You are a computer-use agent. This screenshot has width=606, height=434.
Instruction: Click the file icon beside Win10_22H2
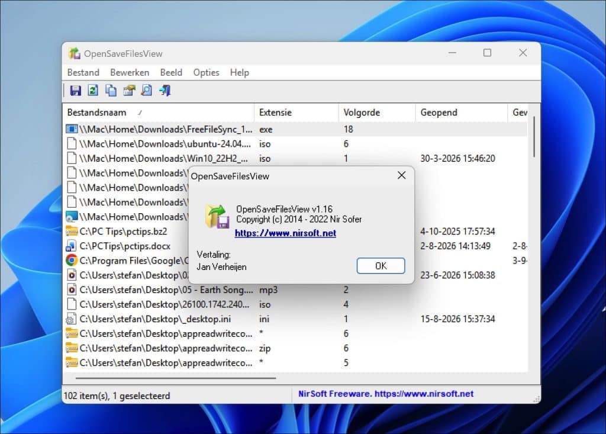pos(72,158)
